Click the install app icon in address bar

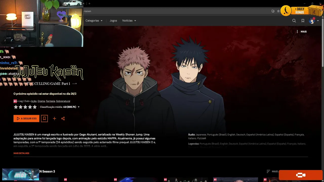coord(273,11)
